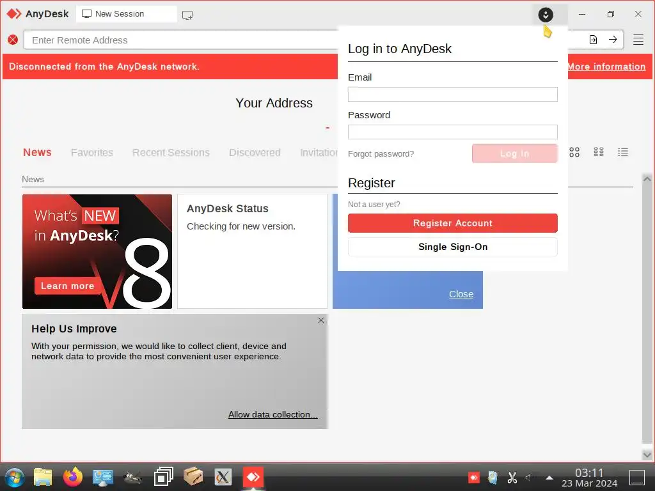Click the GIMP-like animal taskbar icon
The image size is (655, 491).
point(133,477)
